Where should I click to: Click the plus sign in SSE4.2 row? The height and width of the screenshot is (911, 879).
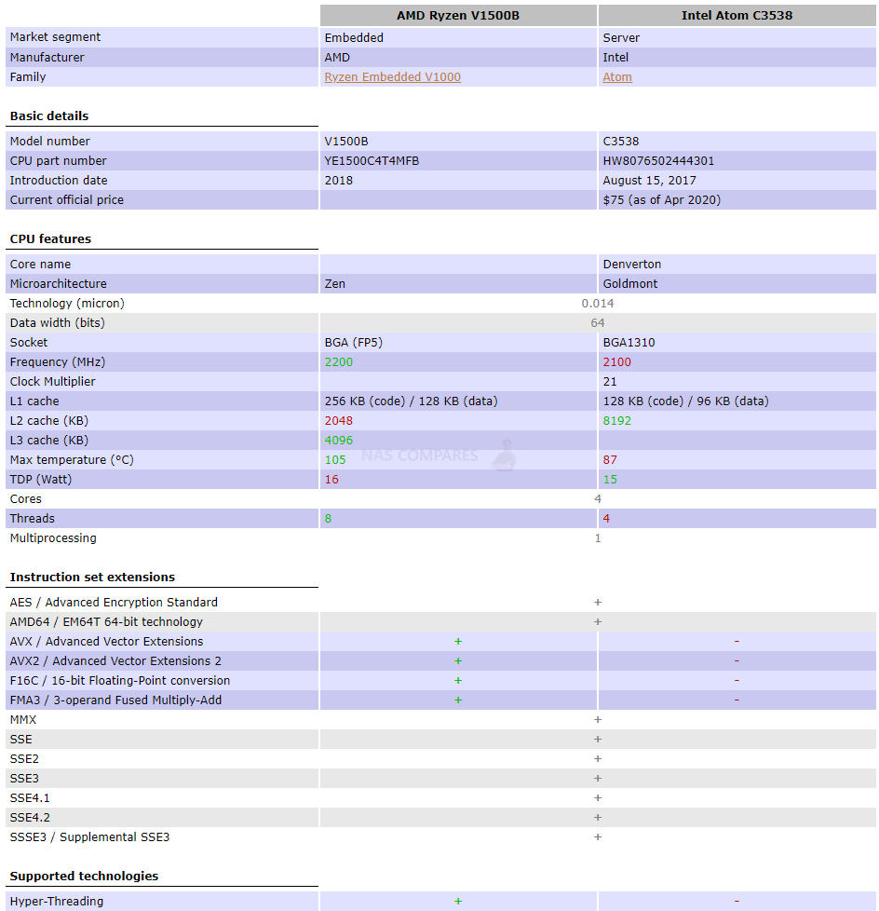(597, 818)
